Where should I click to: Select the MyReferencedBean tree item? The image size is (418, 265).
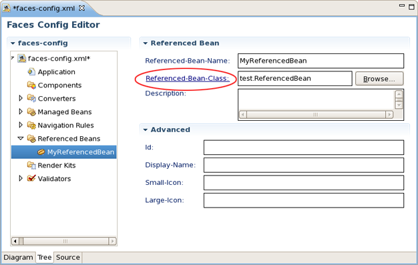[81, 152]
